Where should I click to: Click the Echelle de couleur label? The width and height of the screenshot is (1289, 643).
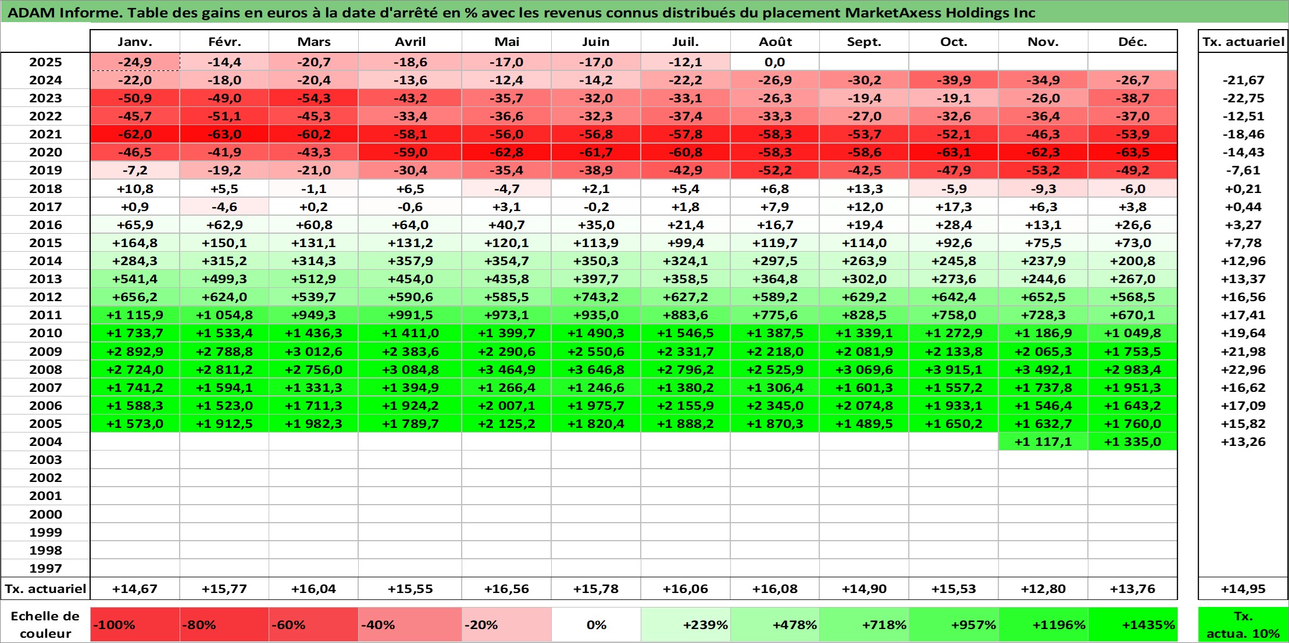point(45,625)
